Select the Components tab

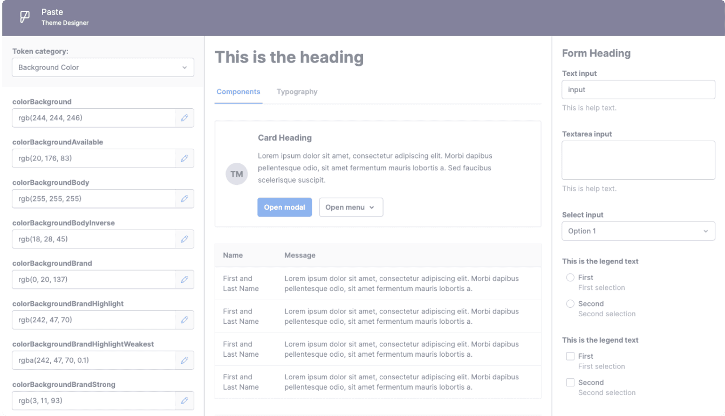(238, 92)
